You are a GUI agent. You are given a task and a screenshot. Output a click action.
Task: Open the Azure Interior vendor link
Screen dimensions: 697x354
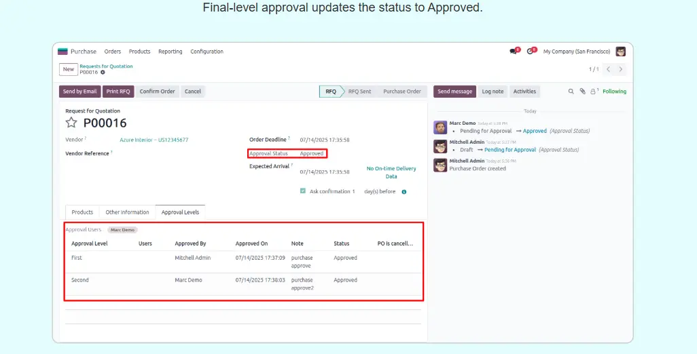[x=154, y=140]
